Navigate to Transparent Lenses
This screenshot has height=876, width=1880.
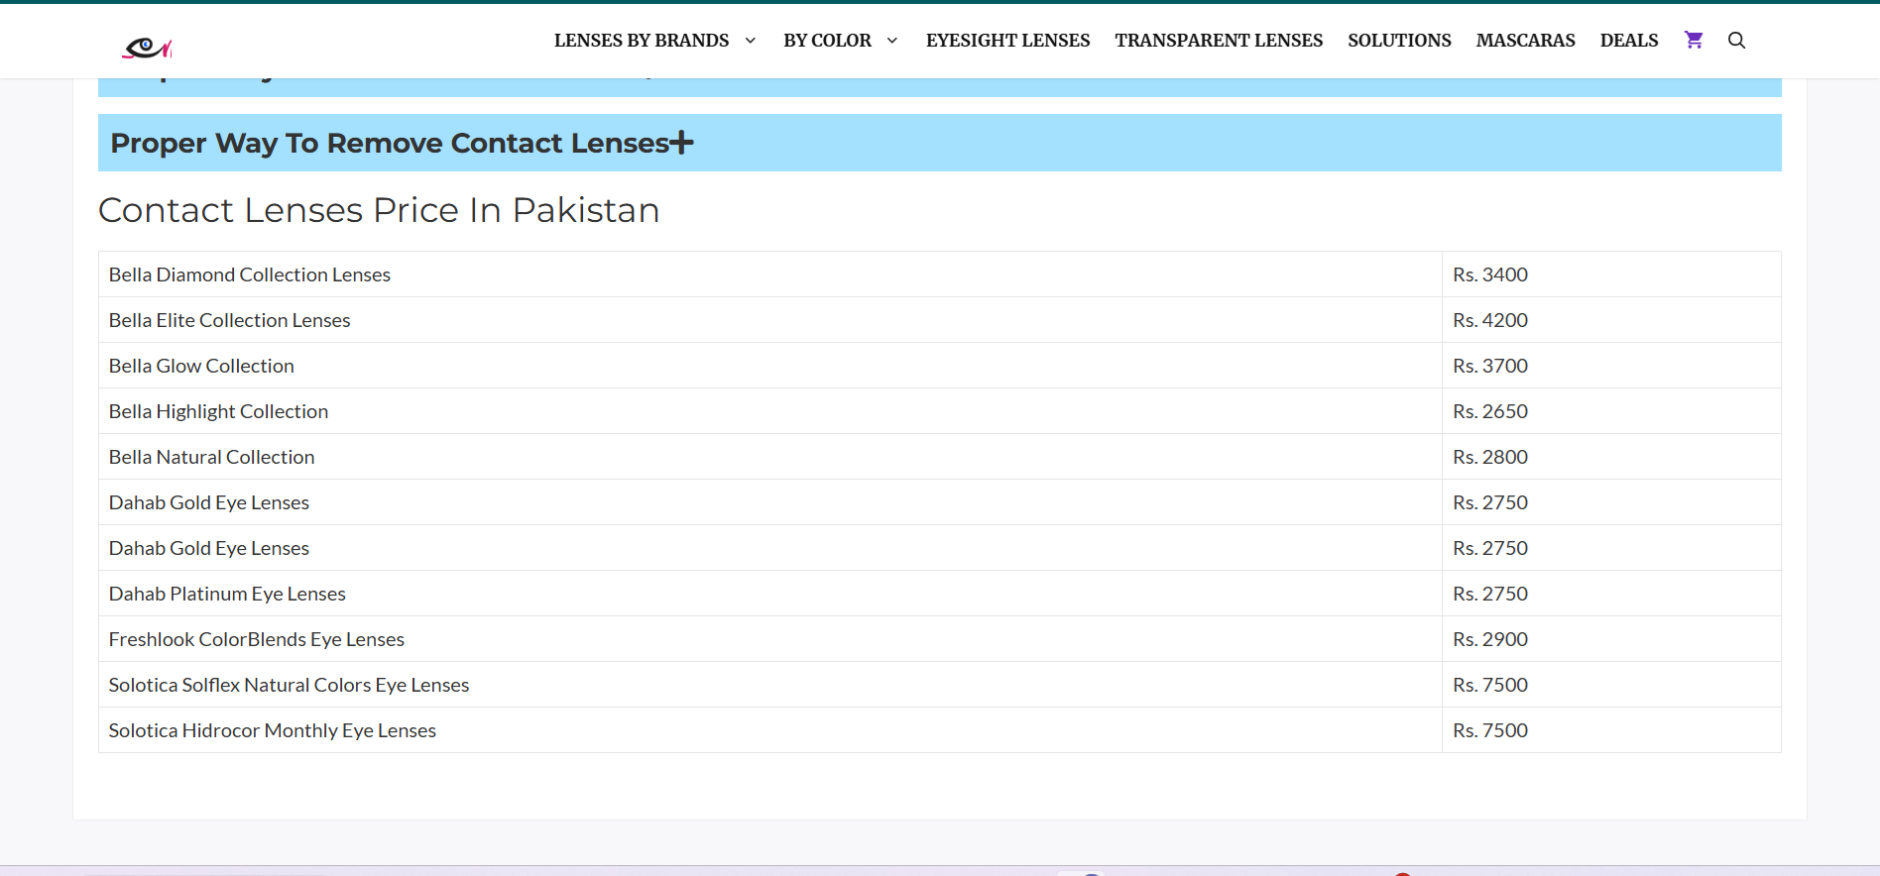1218,41
